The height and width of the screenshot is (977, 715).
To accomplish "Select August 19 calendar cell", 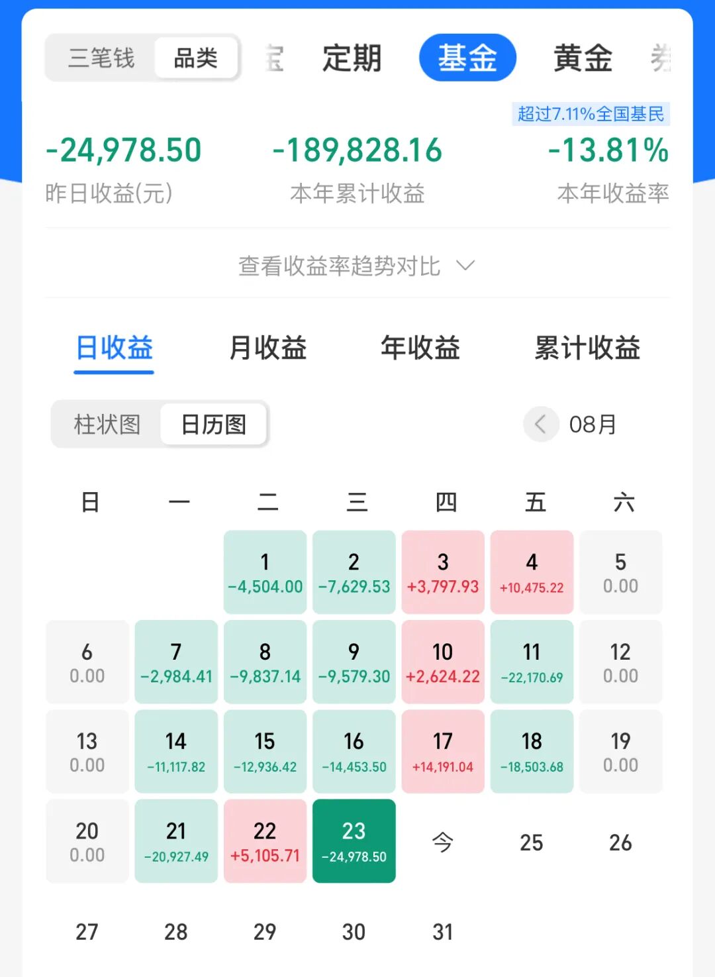I will point(621,751).
